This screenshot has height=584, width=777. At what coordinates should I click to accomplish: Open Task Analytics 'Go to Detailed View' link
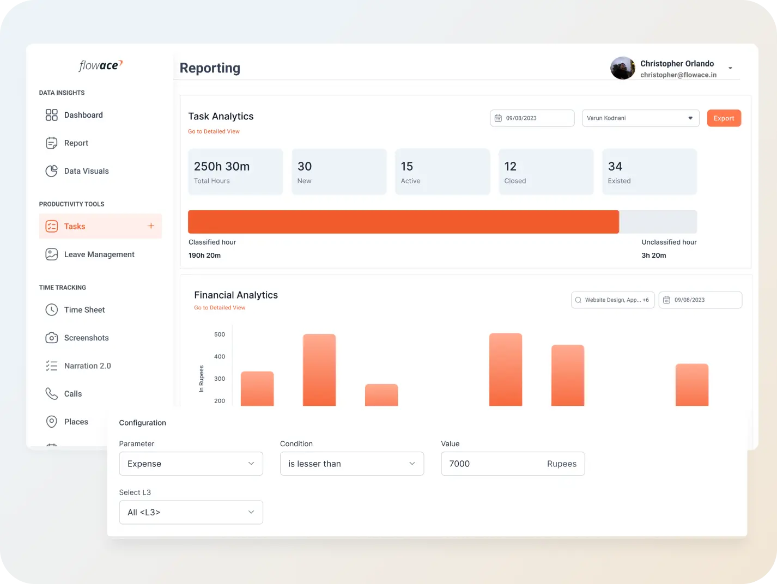214,131
